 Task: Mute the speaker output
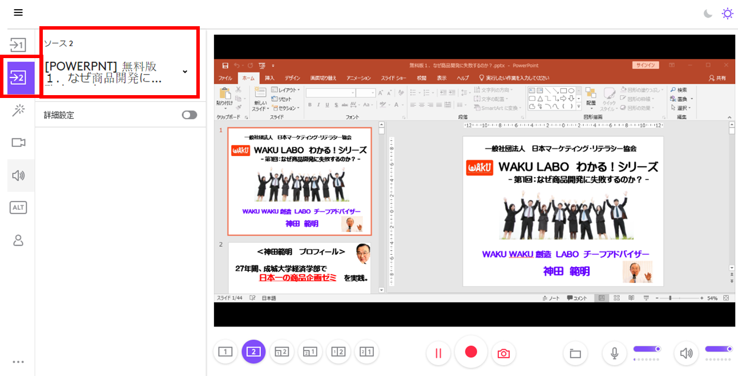[686, 353]
